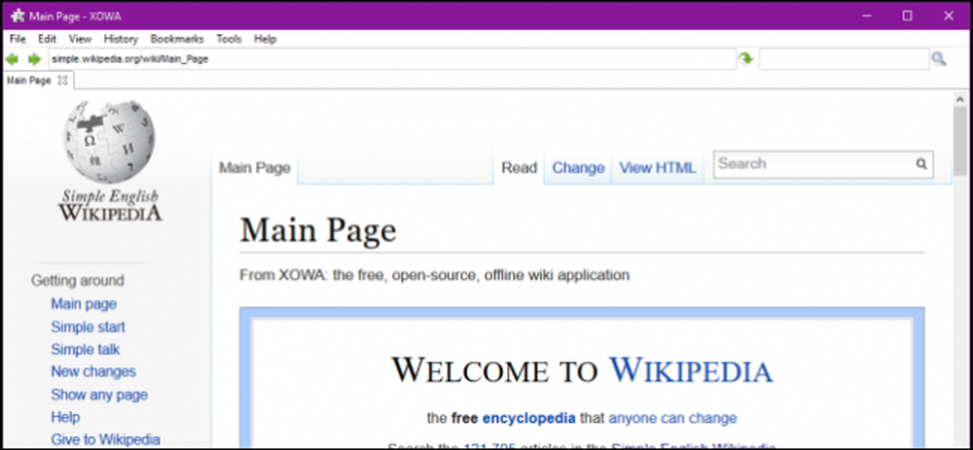Screen dimensions: 973x450
Task: Go back with the green left arrow
Action: point(12,59)
